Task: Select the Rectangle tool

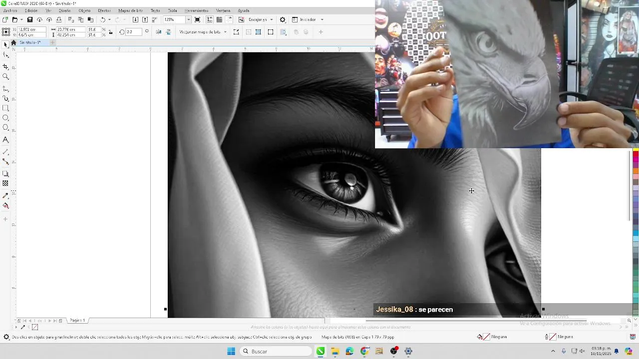Action: (x=5, y=108)
